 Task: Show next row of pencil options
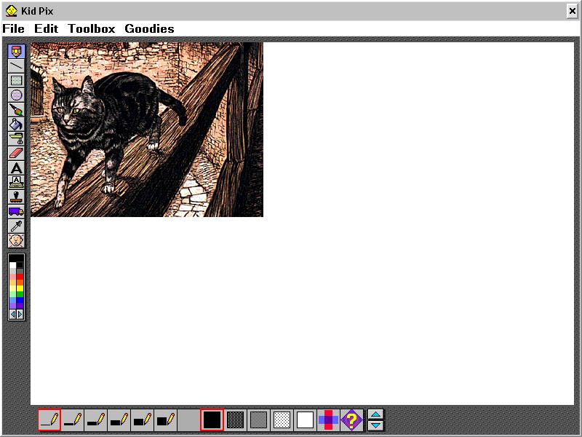pyautogui.click(x=375, y=425)
